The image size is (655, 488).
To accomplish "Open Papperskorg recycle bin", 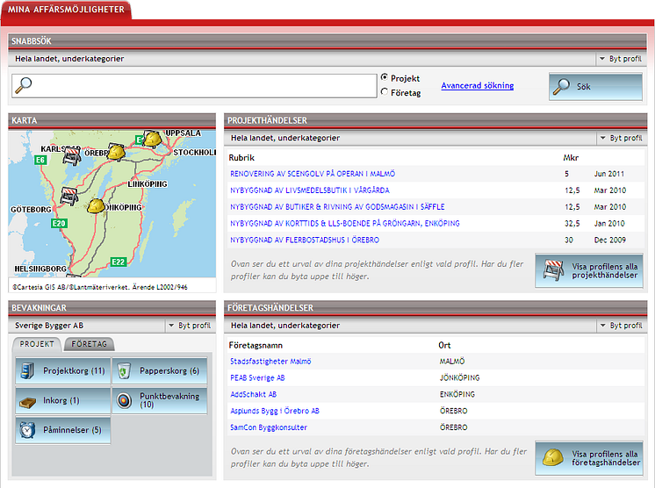I will (x=125, y=371).
